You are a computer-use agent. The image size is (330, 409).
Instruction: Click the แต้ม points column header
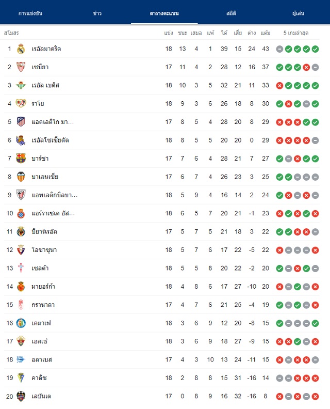[x=266, y=33]
